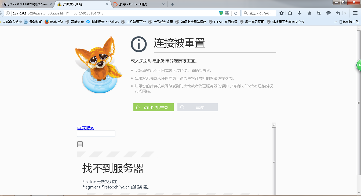
Task: Click the 连接被重置 heading
Action: click(179, 43)
